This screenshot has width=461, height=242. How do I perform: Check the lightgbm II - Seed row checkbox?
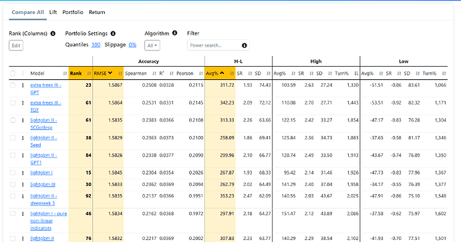pos(13,137)
